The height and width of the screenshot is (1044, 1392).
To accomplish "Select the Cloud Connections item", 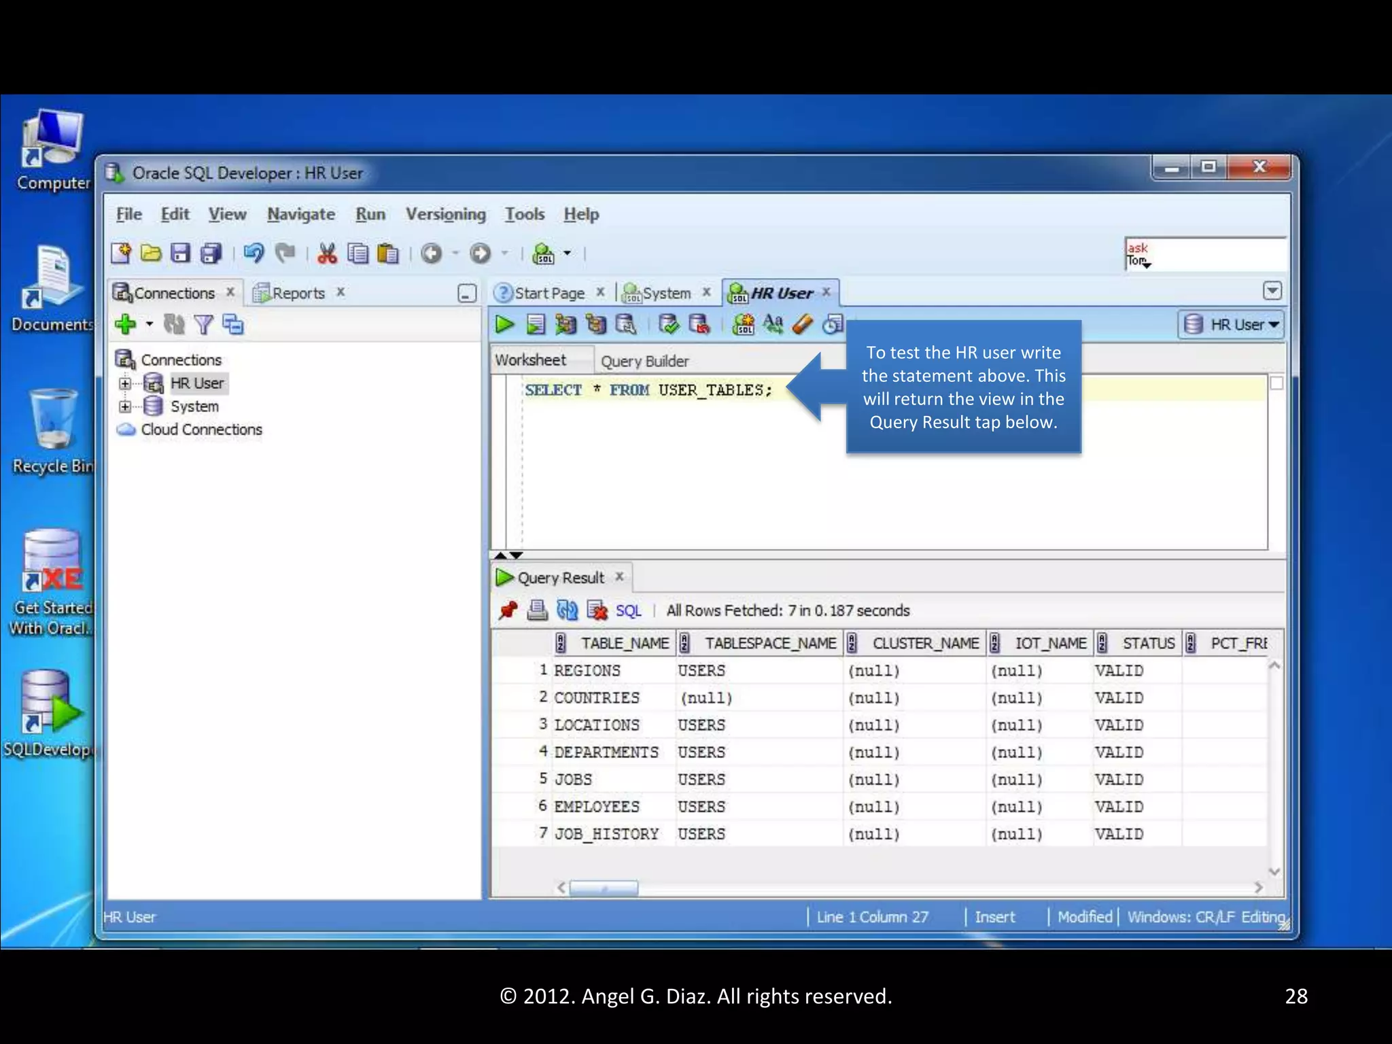I will pos(201,430).
